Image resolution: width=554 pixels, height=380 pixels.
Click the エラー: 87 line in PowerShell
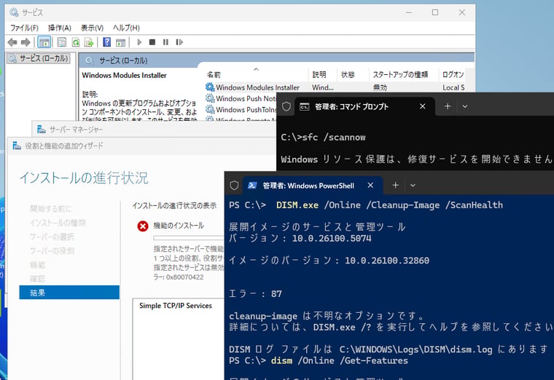coord(255,293)
